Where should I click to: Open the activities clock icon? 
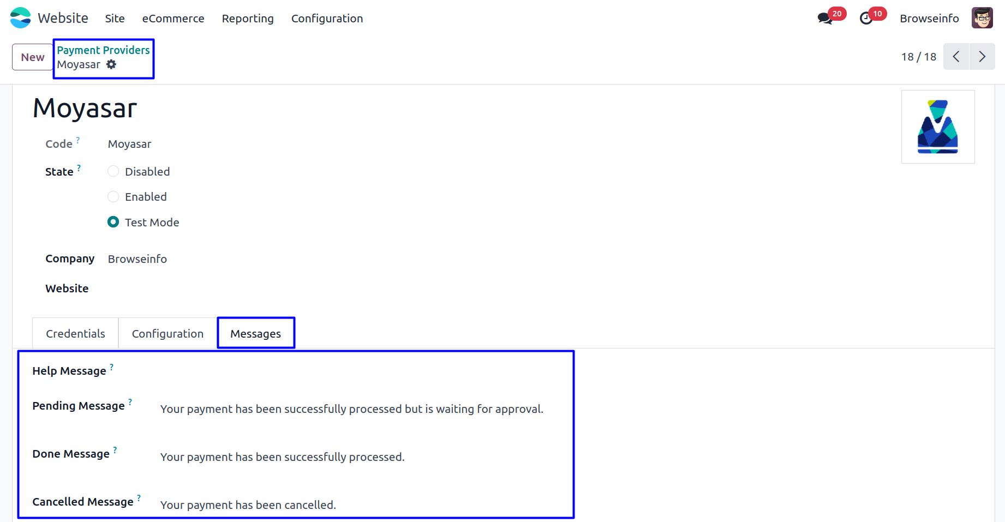pos(866,19)
